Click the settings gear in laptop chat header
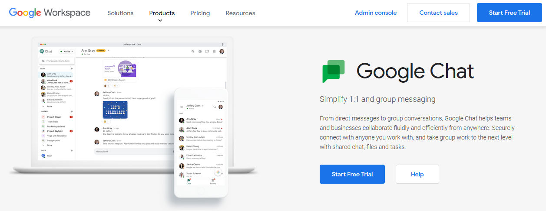This screenshot has height=211, width=546. (x=200, y=51)
